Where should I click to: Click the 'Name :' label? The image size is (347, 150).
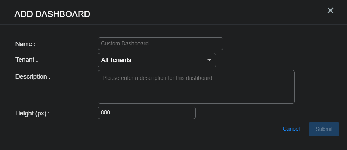tap(26, 44)
